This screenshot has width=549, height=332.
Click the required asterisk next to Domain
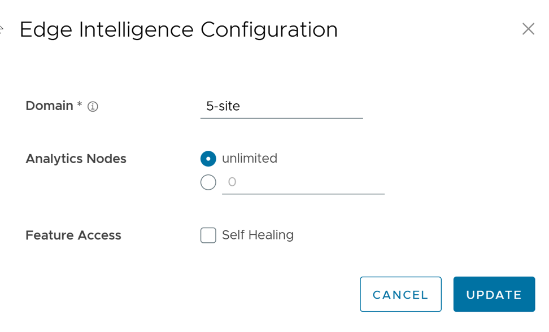[x=80, y=105]
